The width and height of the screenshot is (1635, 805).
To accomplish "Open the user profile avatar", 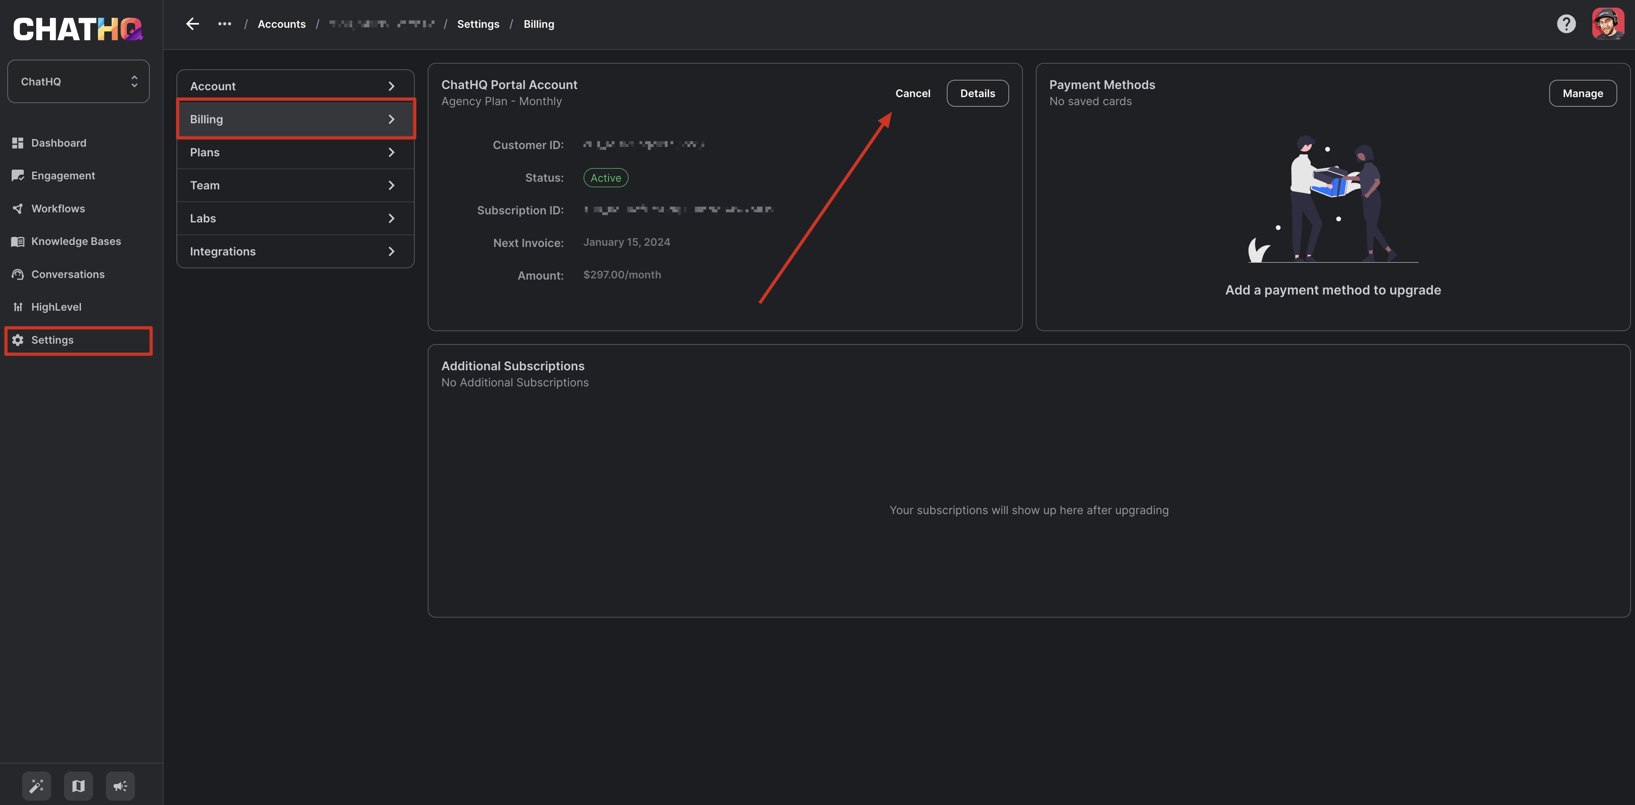I will click(x=1608, y=24).
